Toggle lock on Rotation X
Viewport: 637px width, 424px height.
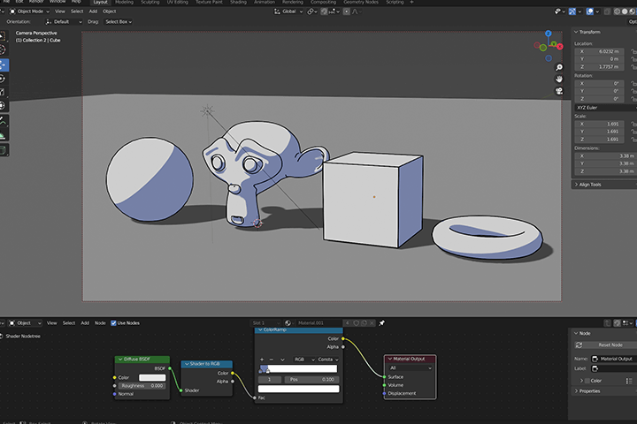633,84
